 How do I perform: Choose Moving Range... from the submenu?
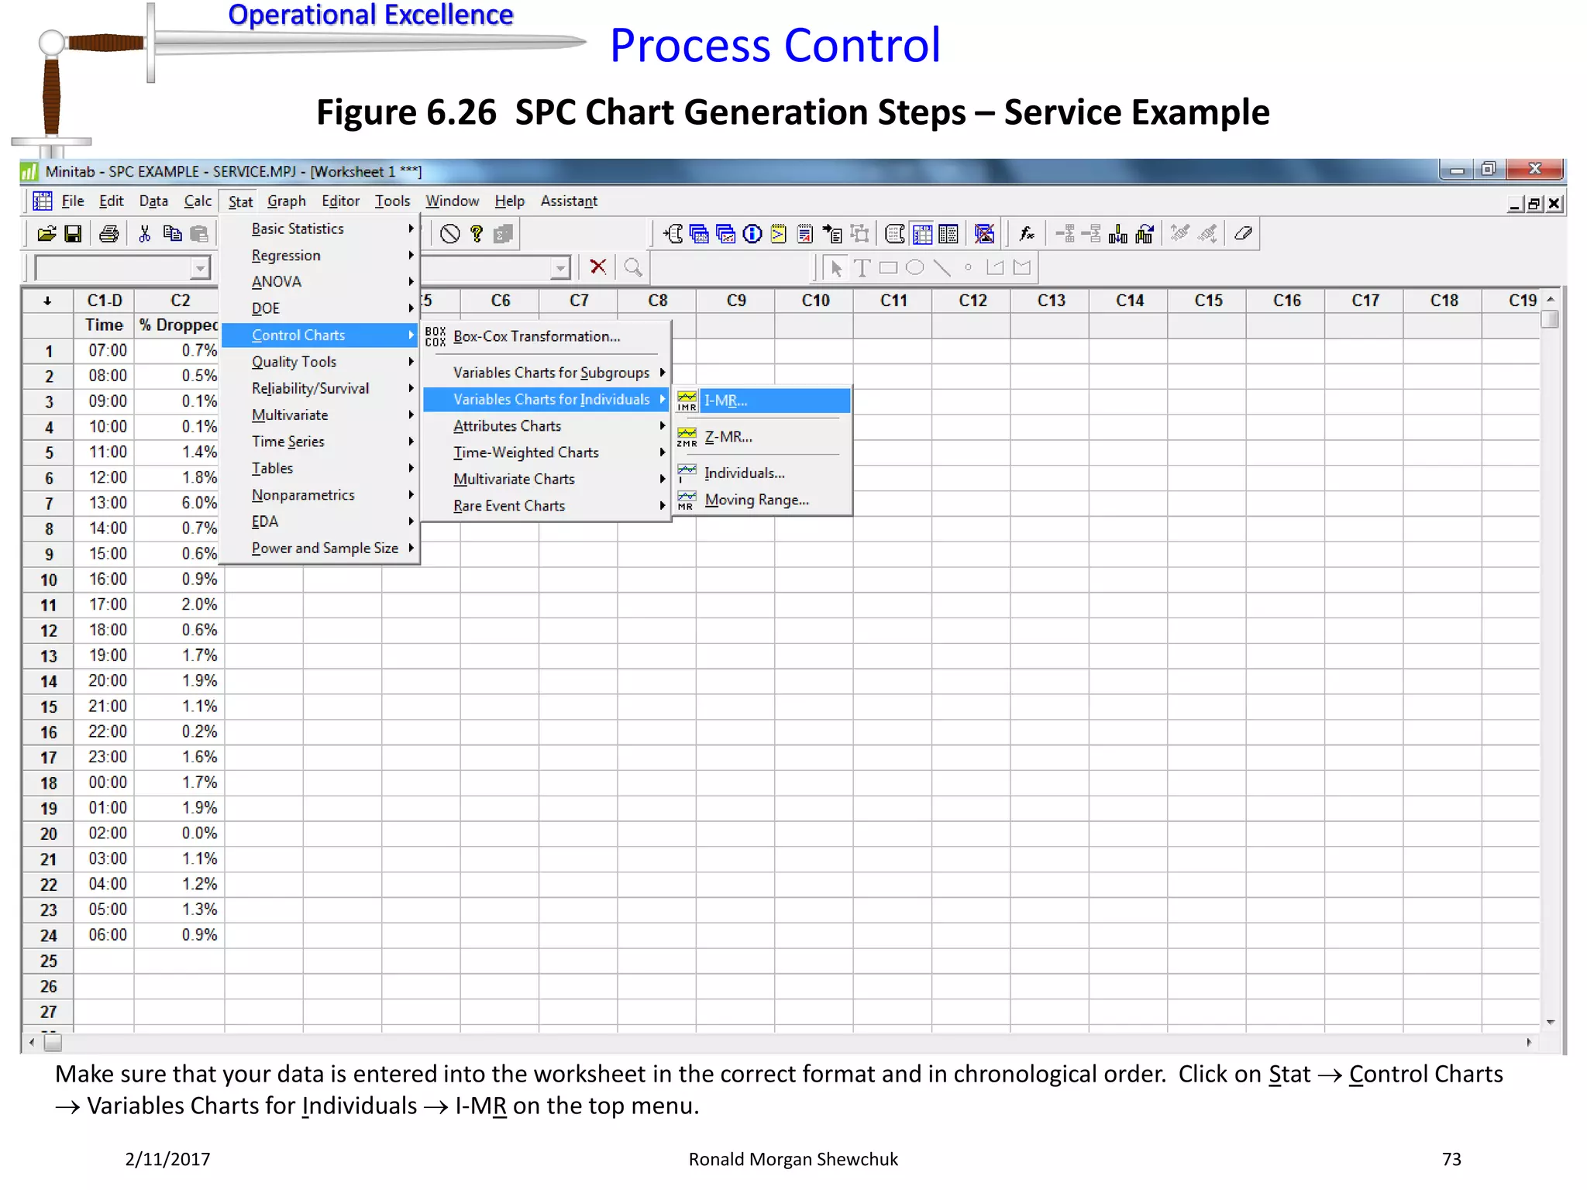pos(762,500)
